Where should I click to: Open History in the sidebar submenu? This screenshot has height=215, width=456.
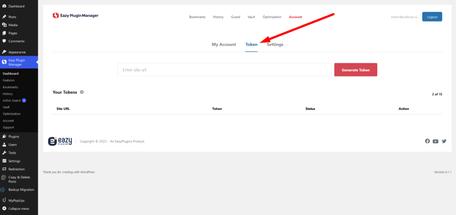[x=8, y=94]
